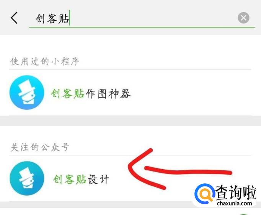Click the 查询啦 magnifier logo icon
This screenshot has width=261, height=215.
tap(204, 194)
